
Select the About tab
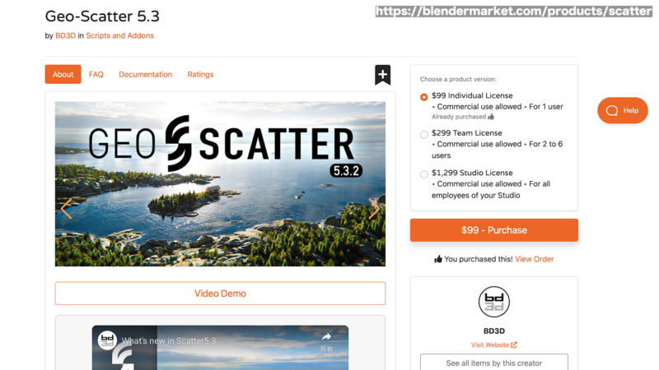tap(63, 74)
